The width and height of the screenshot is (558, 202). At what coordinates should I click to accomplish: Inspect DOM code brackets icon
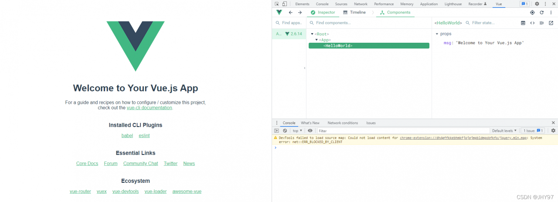[532, 23]
